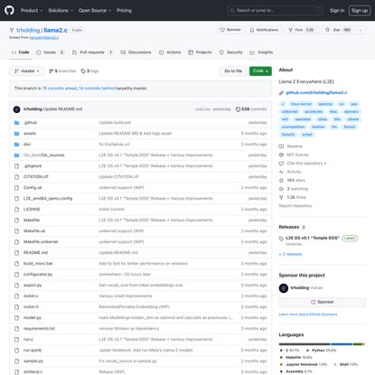Image resolution: width=375 pixels, height=375 pixels.
Task: Fork the repository
Action: click(302, 30)
